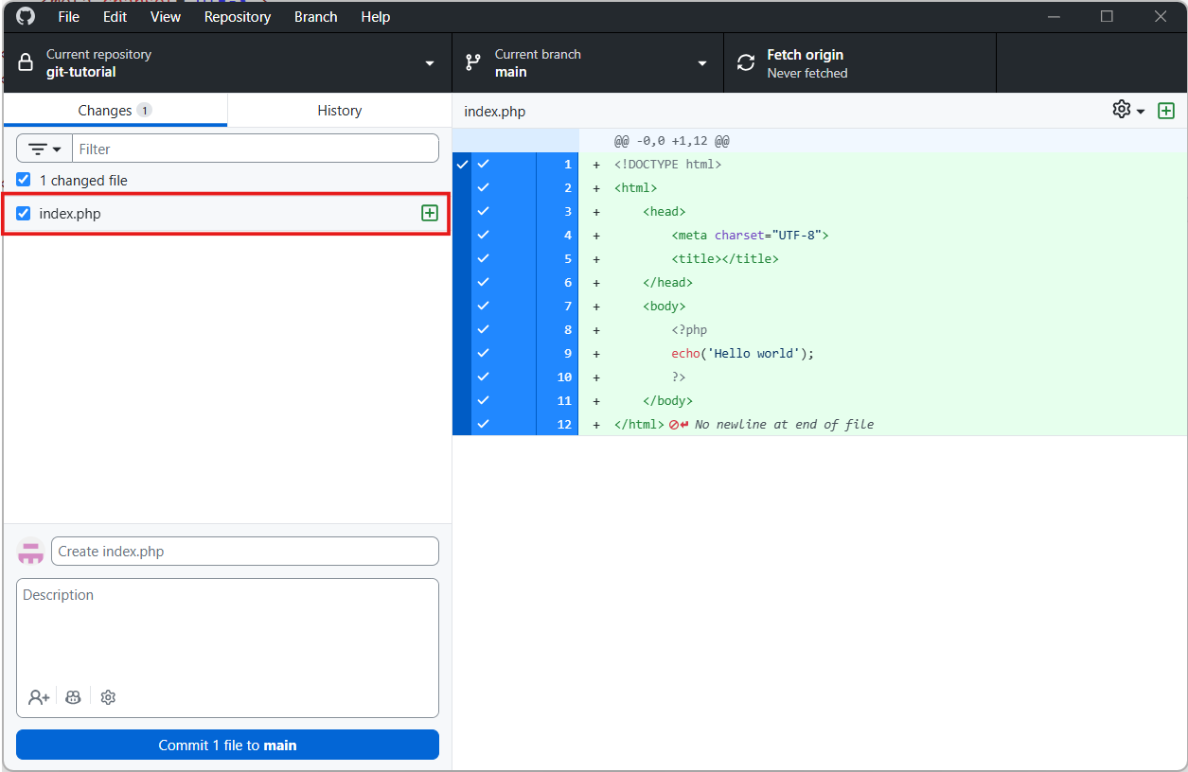Commit 1 file to main
This screenshot has width=1188, height=772.
[x=227, y=745]
